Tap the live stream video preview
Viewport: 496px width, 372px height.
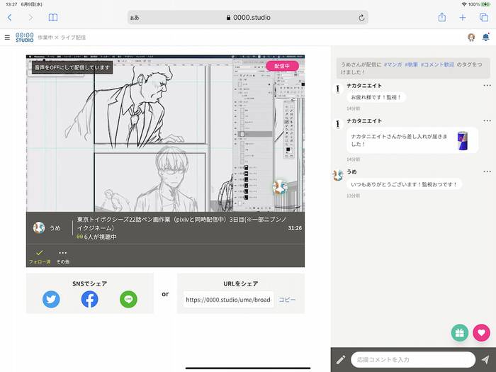[x=165, y=133]
